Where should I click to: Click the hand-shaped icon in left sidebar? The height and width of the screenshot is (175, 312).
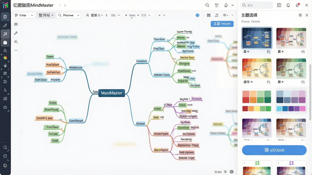[5, 65]
